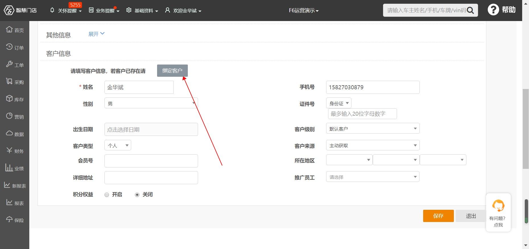Open 库存 box icon in sidebar
Viewport: 529px width, 249px height.
tap(9, 99)
